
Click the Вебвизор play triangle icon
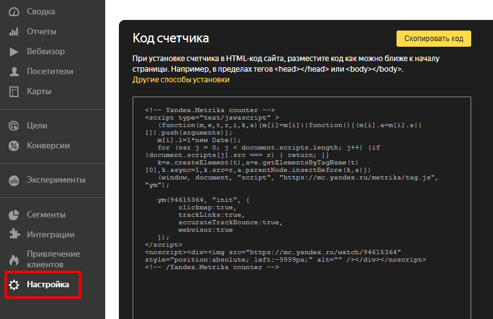point(14,52)
